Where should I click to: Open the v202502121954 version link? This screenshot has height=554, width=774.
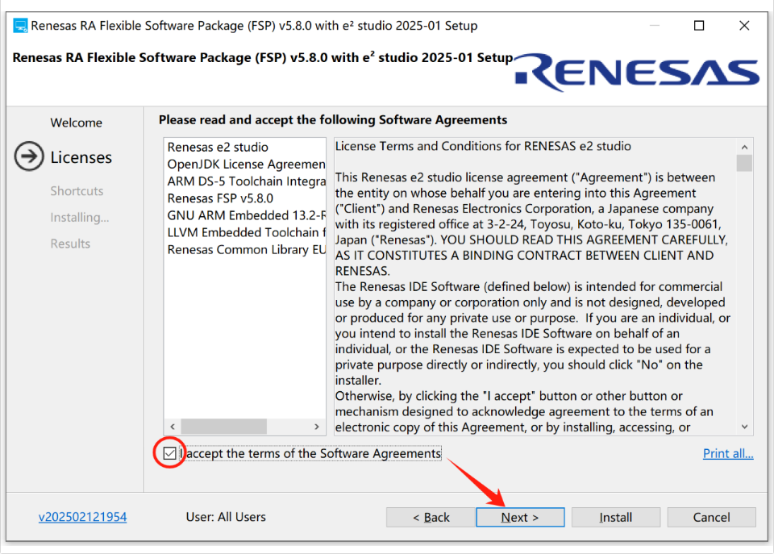[82, 517]
